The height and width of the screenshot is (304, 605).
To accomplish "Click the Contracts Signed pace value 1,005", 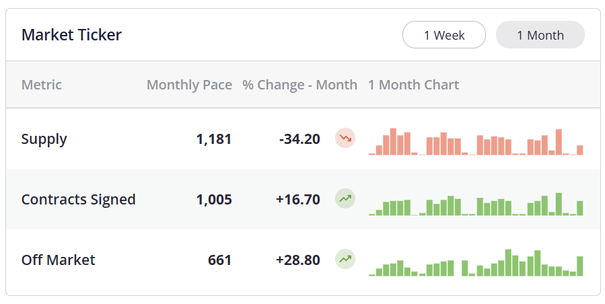I will 213,200.
